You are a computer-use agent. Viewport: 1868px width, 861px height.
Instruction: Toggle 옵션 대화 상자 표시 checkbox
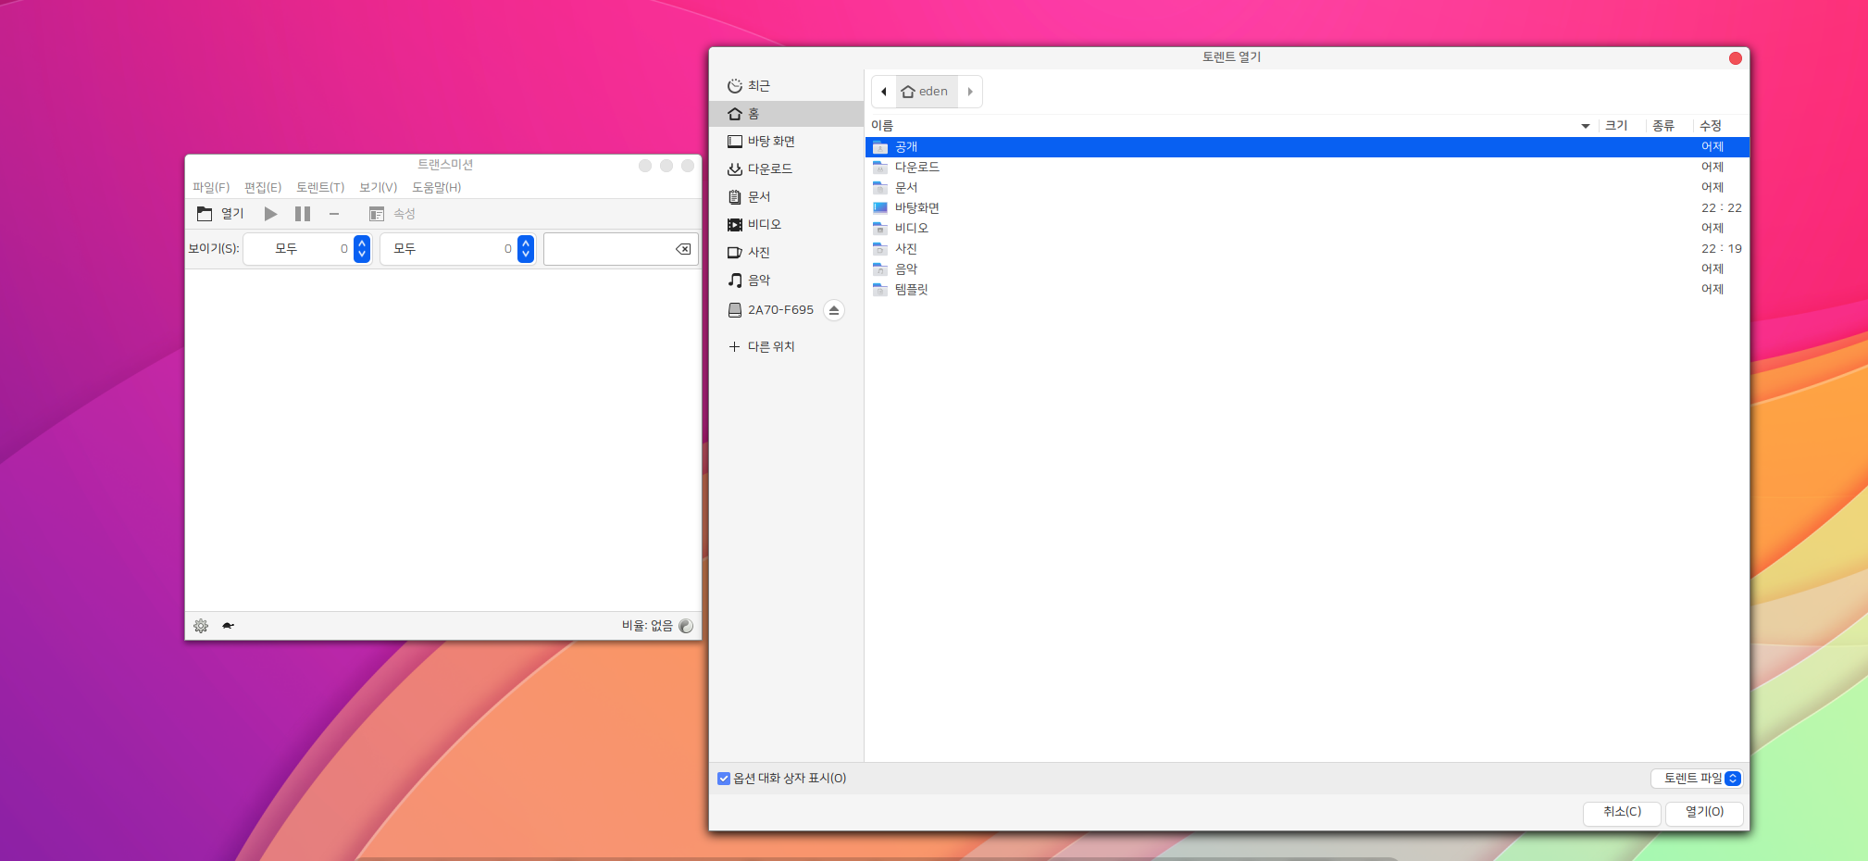(724, 779)
